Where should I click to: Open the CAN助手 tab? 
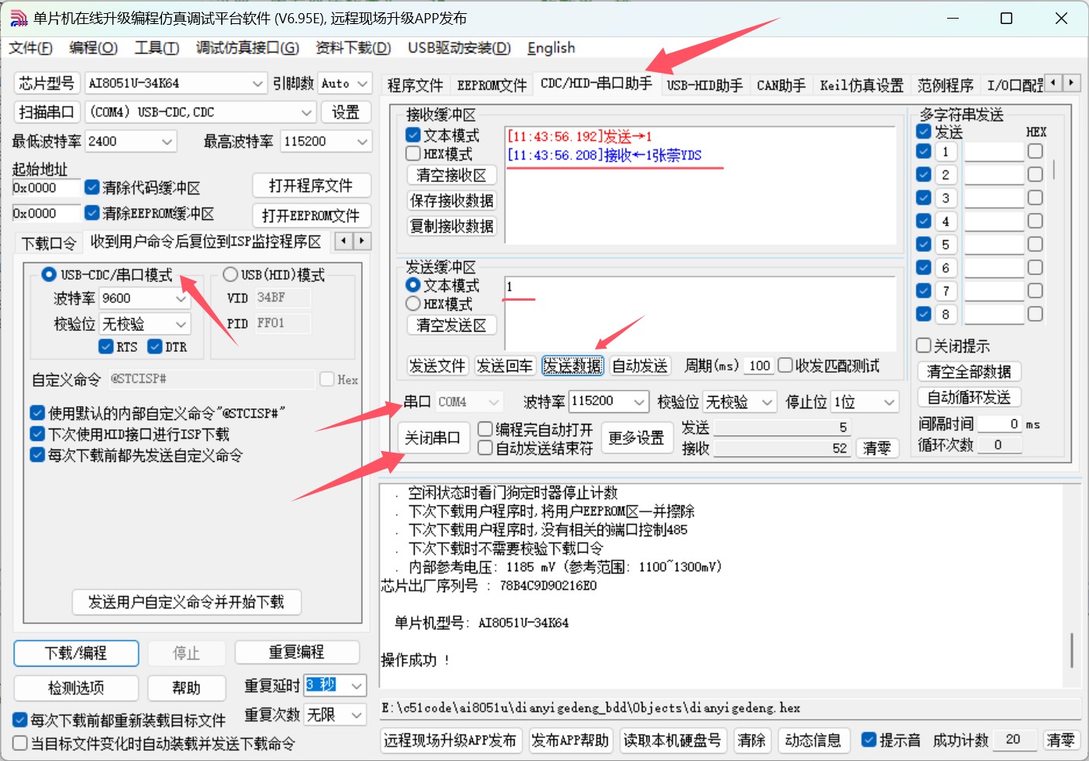click(781, 84)
